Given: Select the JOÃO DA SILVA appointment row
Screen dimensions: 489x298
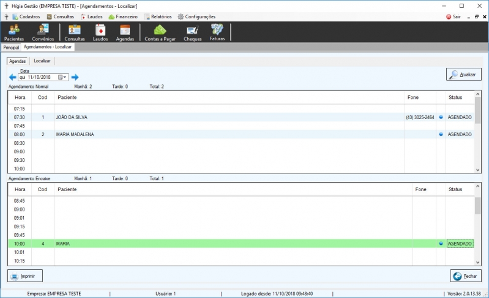Looking at the screenshot, I should point(241,117).
